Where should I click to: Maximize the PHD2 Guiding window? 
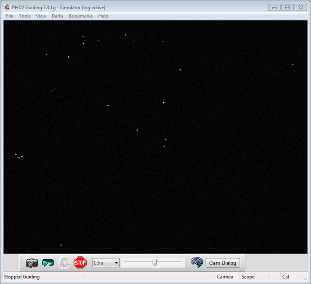coord(287,7)
